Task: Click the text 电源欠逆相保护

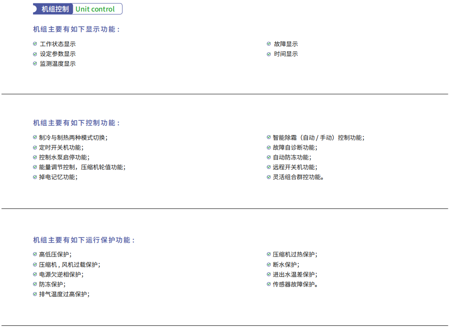Action: pyautogui.click(x=61, y=275)
